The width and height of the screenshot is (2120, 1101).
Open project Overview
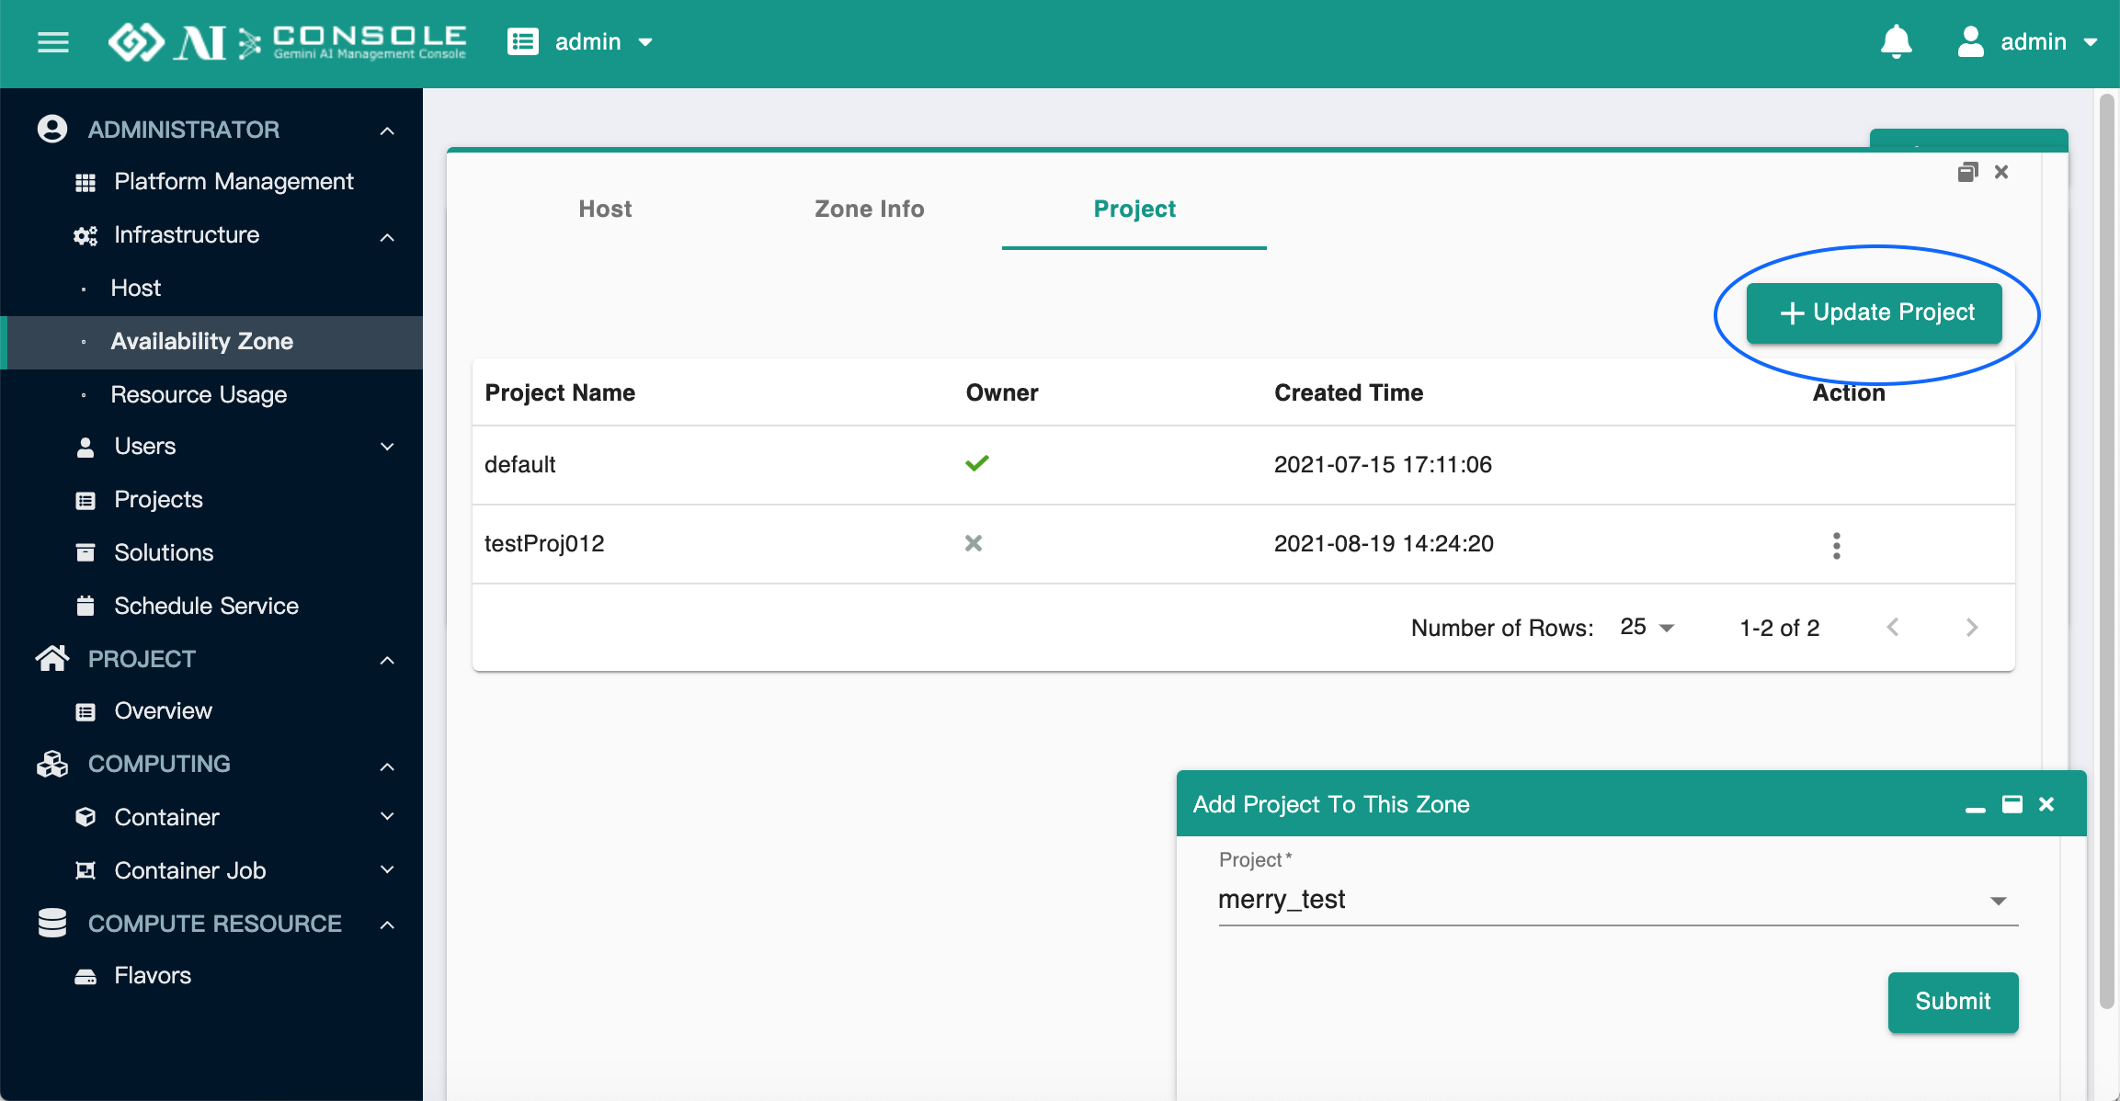pyautogui.click(x=163, y=711)
